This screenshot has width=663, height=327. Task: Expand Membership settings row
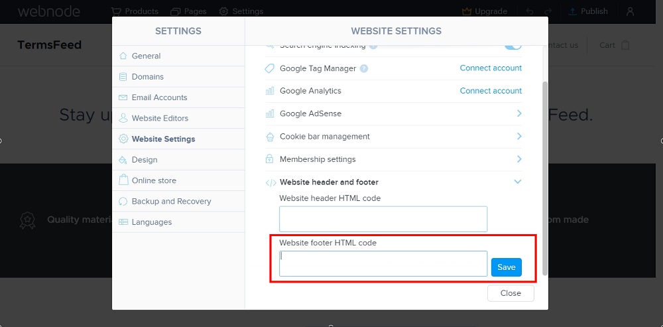pyautogui.click(x=519, y=159)
